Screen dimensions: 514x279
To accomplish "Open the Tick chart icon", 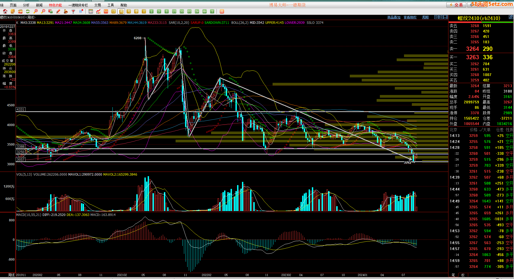I will (x=106, y=11).
